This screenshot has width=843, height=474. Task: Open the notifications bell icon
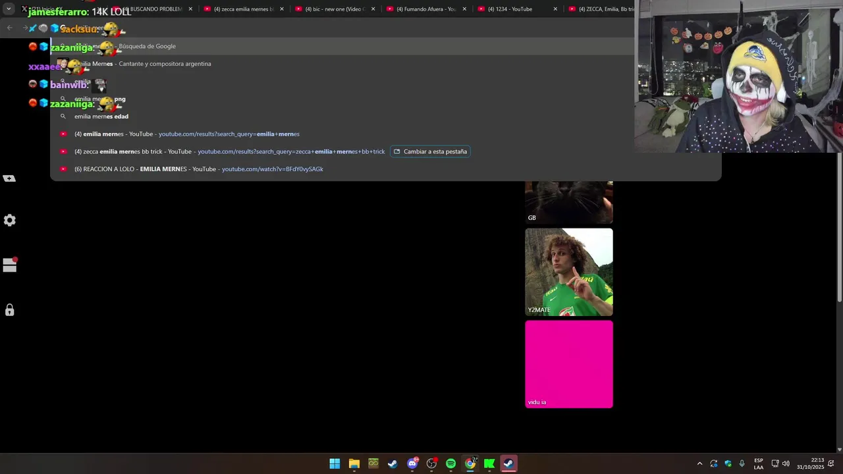tap(831, 463)
